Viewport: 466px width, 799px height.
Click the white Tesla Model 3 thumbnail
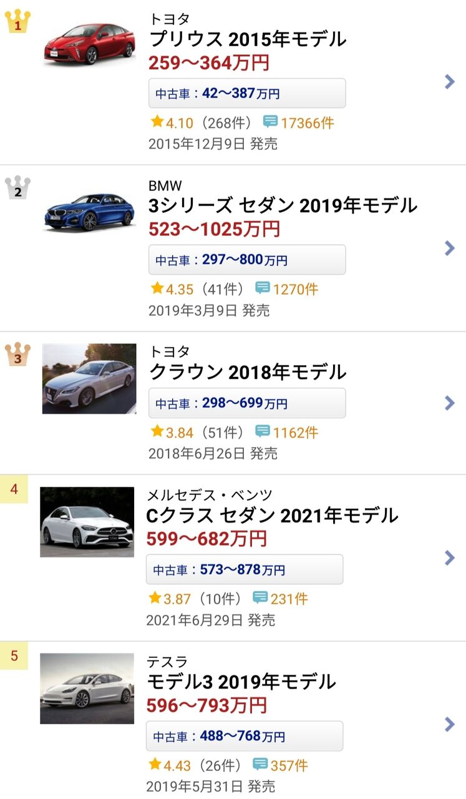tap(87, 689)
